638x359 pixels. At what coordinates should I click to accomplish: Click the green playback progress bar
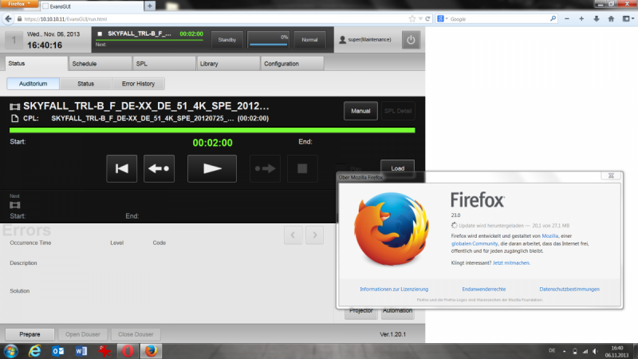(212, 129)
